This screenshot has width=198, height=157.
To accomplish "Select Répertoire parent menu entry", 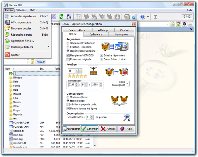I will [27, 35].
